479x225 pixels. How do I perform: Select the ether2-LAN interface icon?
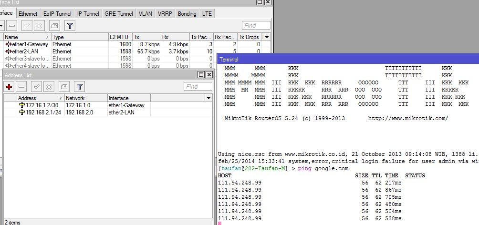(x=9, y=51)
